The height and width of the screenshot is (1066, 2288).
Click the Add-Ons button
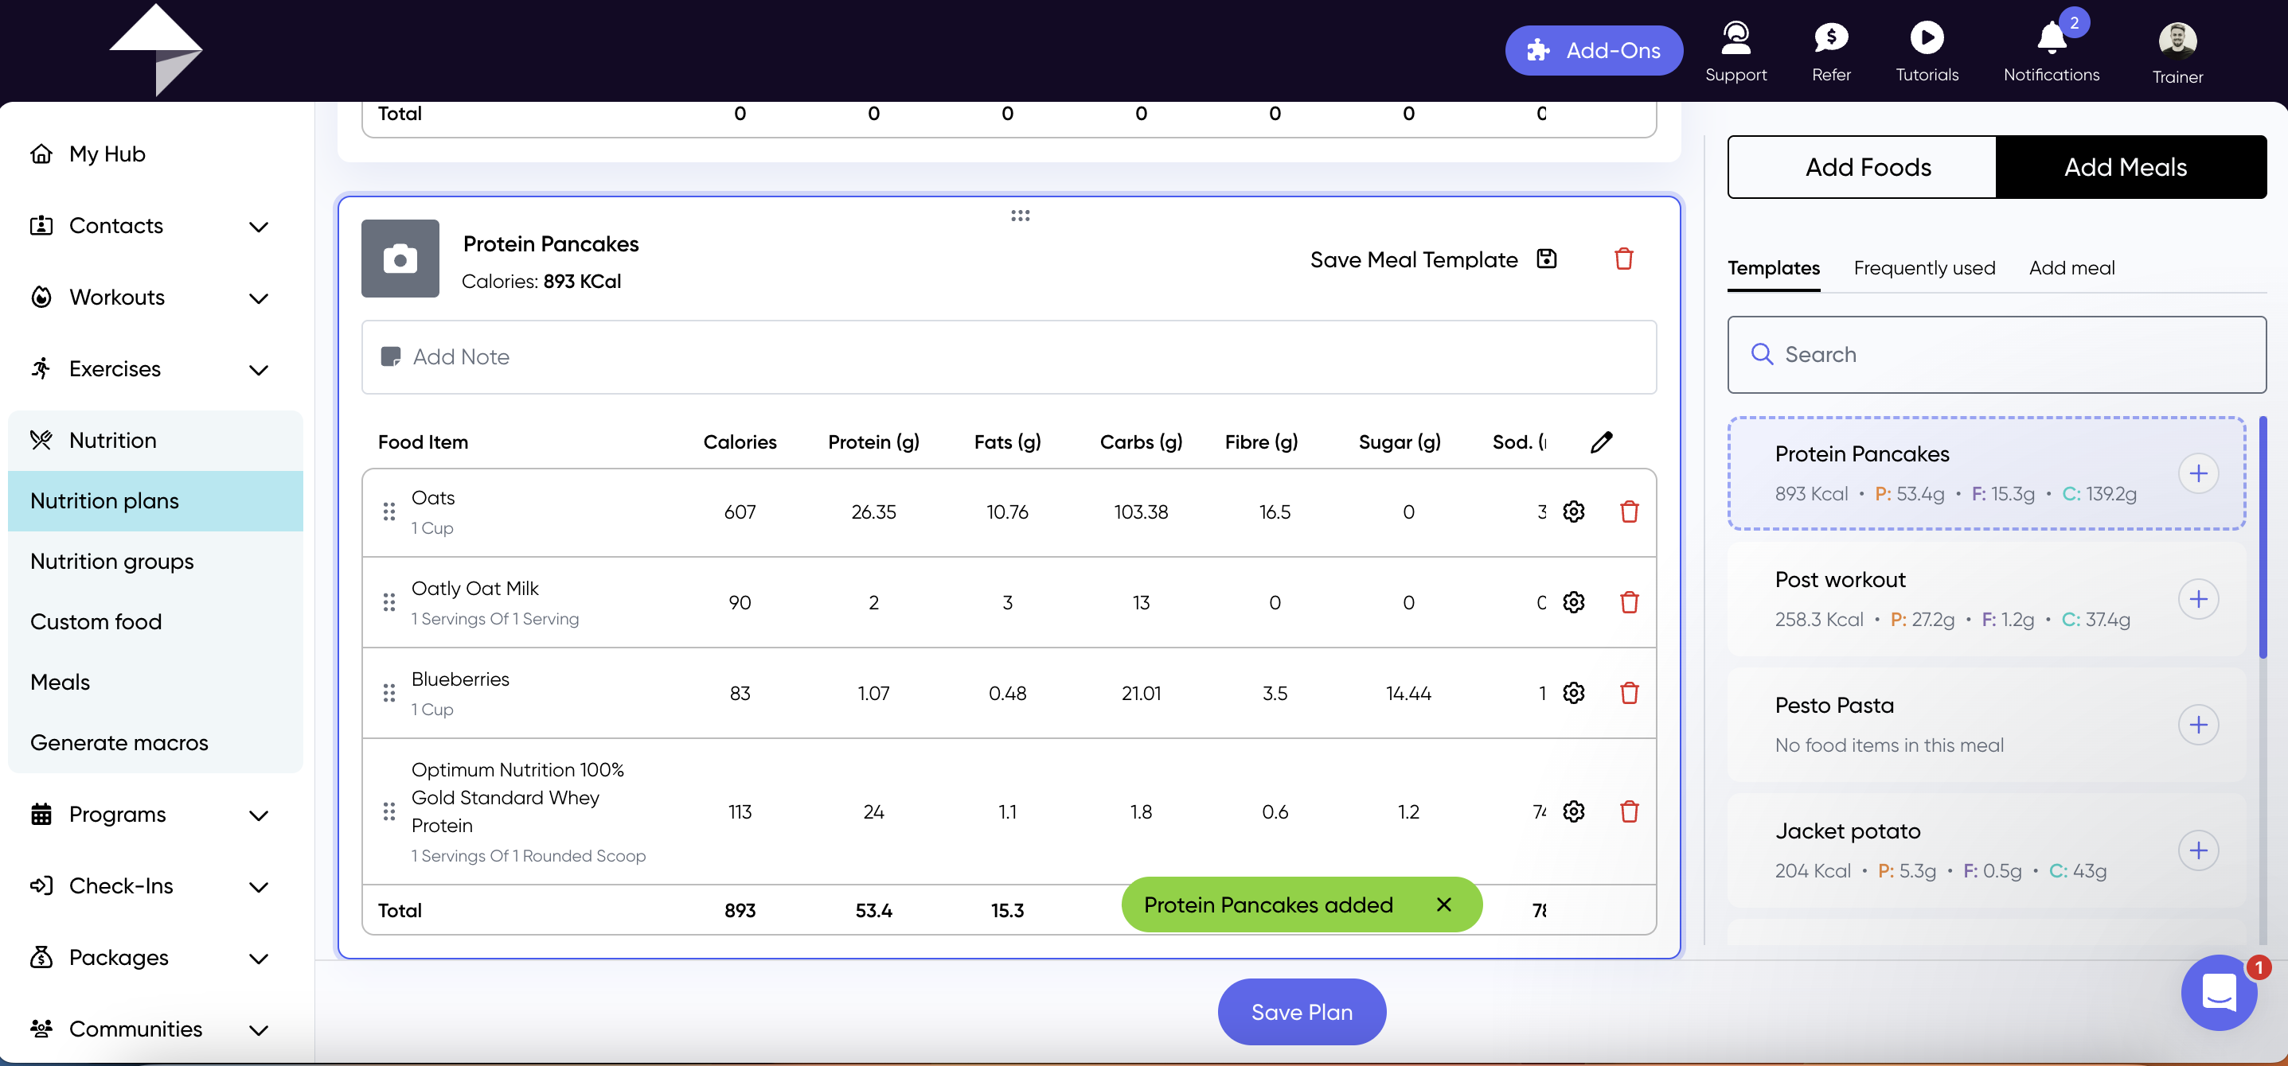click(x=1594, y=51)
